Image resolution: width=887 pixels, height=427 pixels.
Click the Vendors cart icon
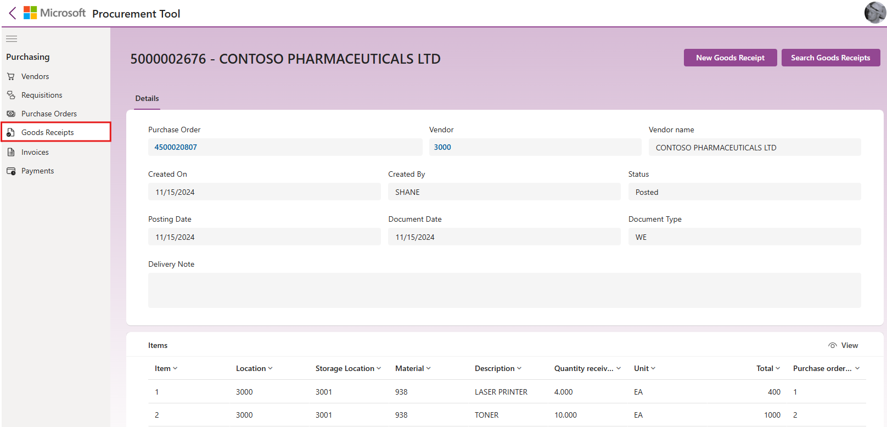(11, 76)
